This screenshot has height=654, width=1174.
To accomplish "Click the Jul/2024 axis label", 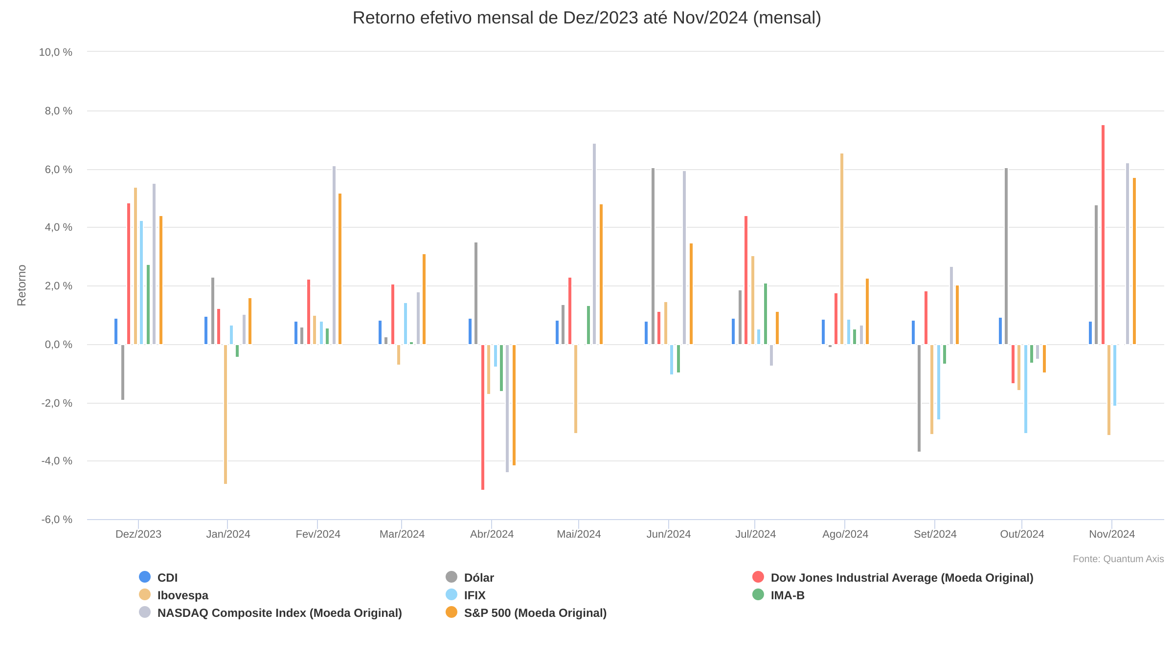I will (755, 534).
